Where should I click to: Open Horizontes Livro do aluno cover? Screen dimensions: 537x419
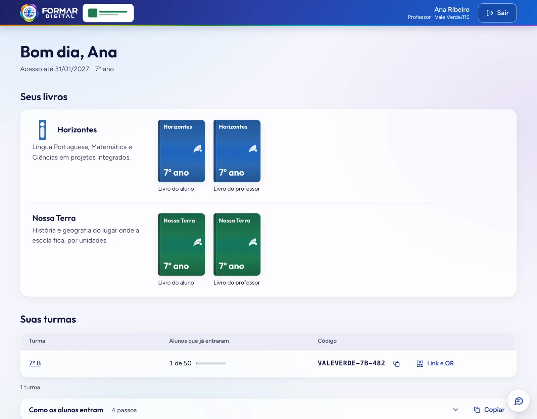click(182, 151)
